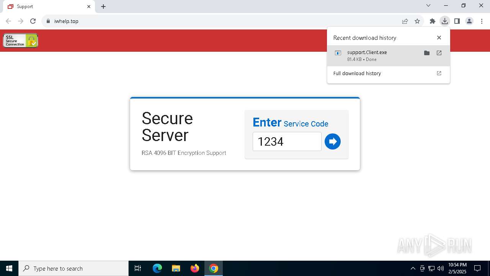The height and width of the screenshot is (276, 490).
Task: Close the Recent download history popup
Action: (x=439, y=38)
